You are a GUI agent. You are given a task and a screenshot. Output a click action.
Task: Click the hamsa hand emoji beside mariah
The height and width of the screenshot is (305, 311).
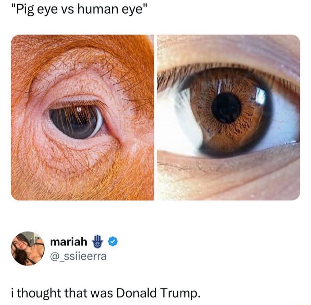coord(98,242)
